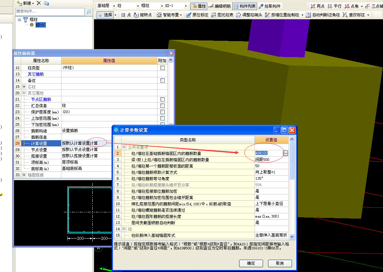The height and width of the screenshot is (272, 383).
Task: Select 拾取构件 eyedropper tool
Action: click(270, 6)
